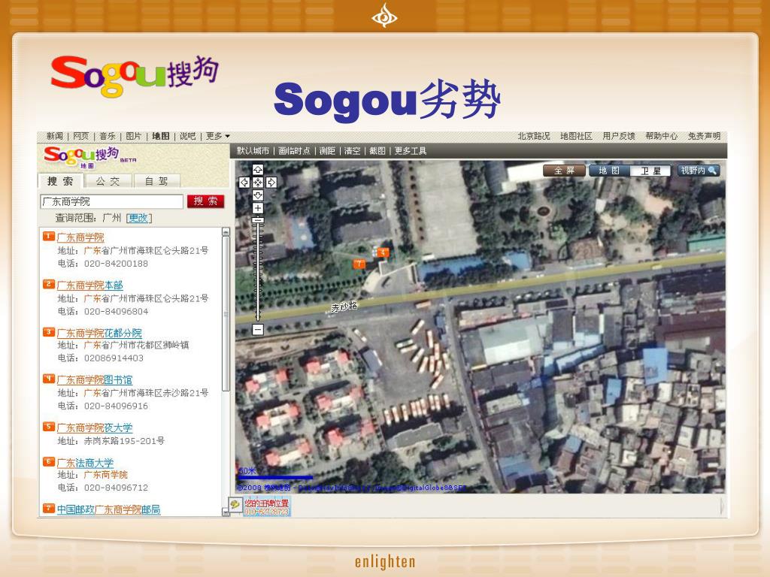Click the orange number 6 result badge

[49, 462]
